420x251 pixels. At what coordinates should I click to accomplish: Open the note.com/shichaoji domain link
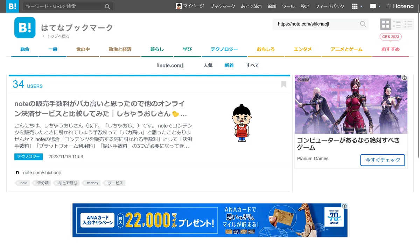coord(42,172)
